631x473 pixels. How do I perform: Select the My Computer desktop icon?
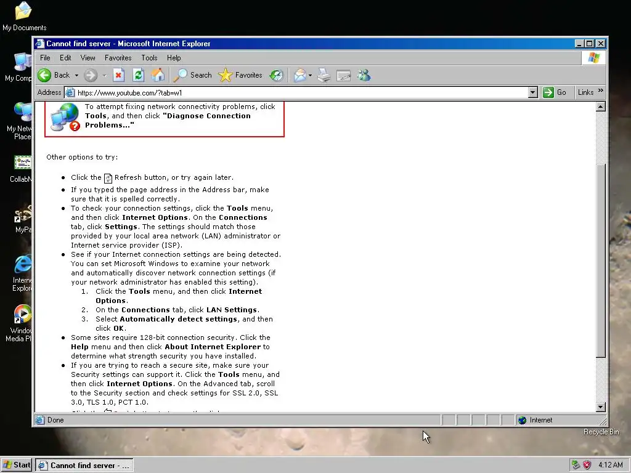coord(18,67)
